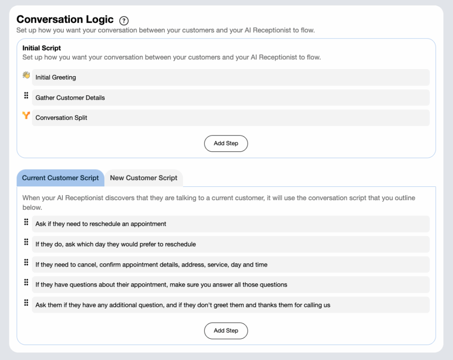Screen dimensions: 453x360
Task: Edit the 'Ask if they need to reschedule' step
Action: click(x=230, y=224)
